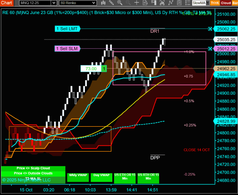Toggle Price <> Outside Clouds button
238x195 pixels.
click(33, 173)
